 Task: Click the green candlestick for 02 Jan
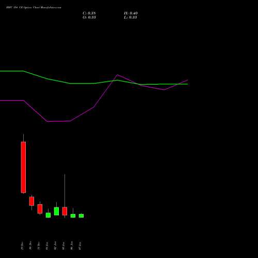[56, 211]
